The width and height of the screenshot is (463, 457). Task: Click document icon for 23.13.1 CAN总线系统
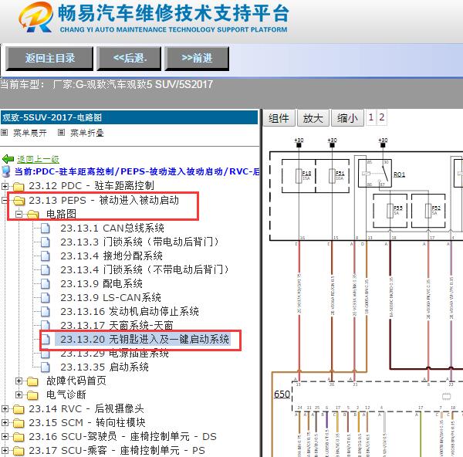[x=46, y=228]
